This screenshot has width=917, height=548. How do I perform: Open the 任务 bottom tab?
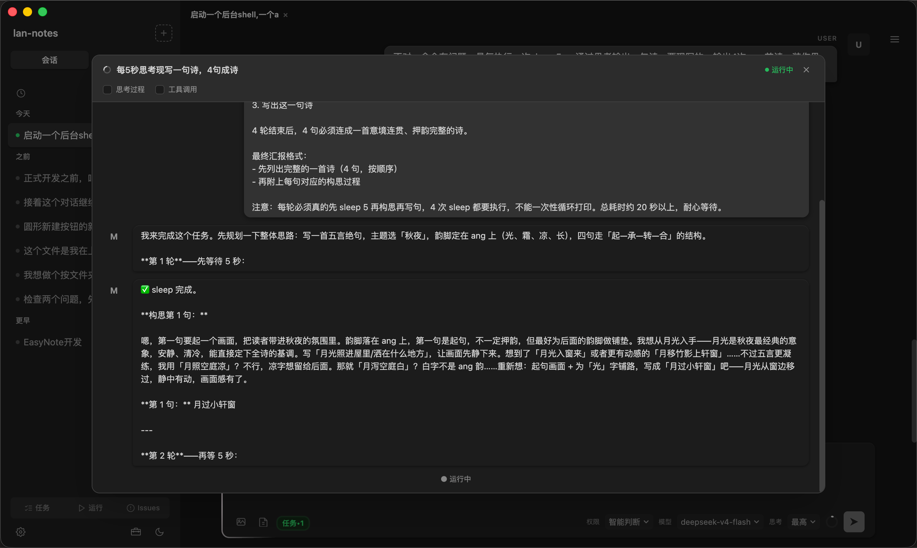pos(37,508)
